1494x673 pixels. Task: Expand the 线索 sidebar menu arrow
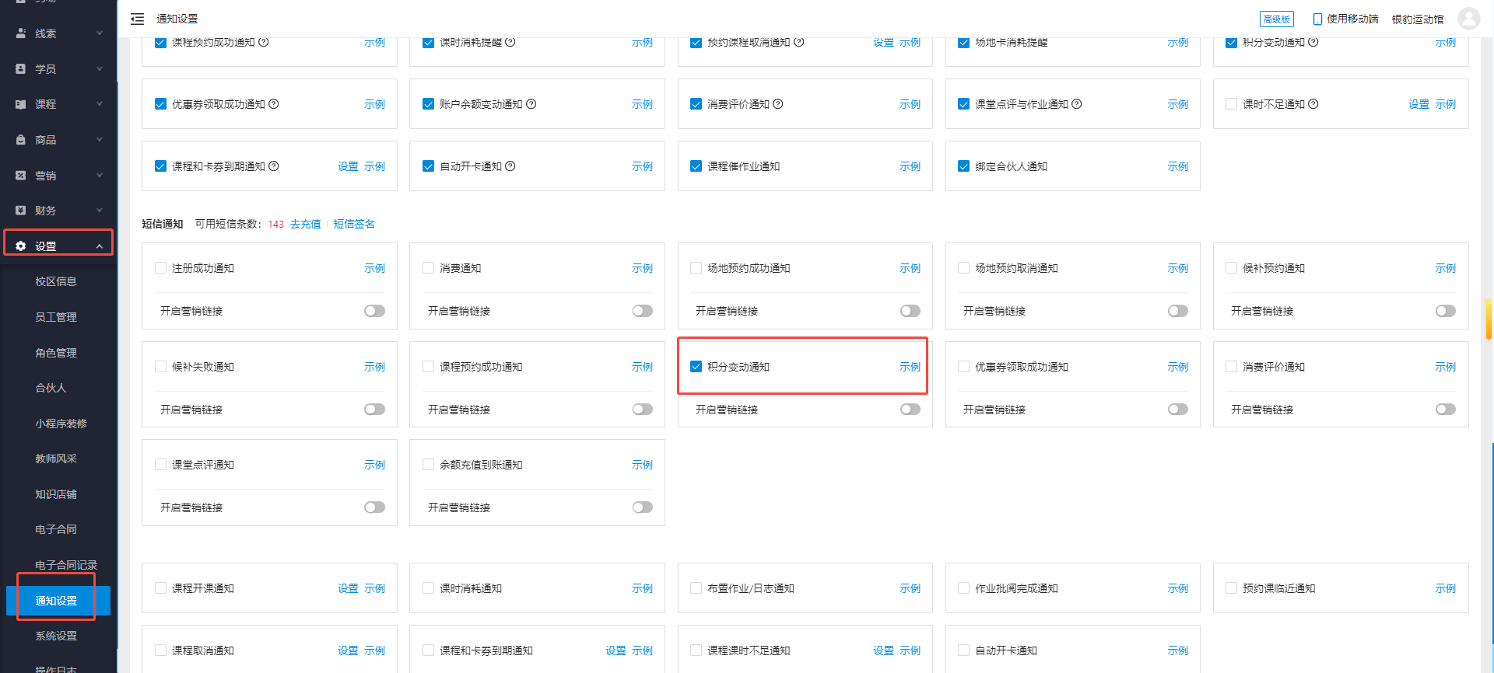tap(100, 33)
